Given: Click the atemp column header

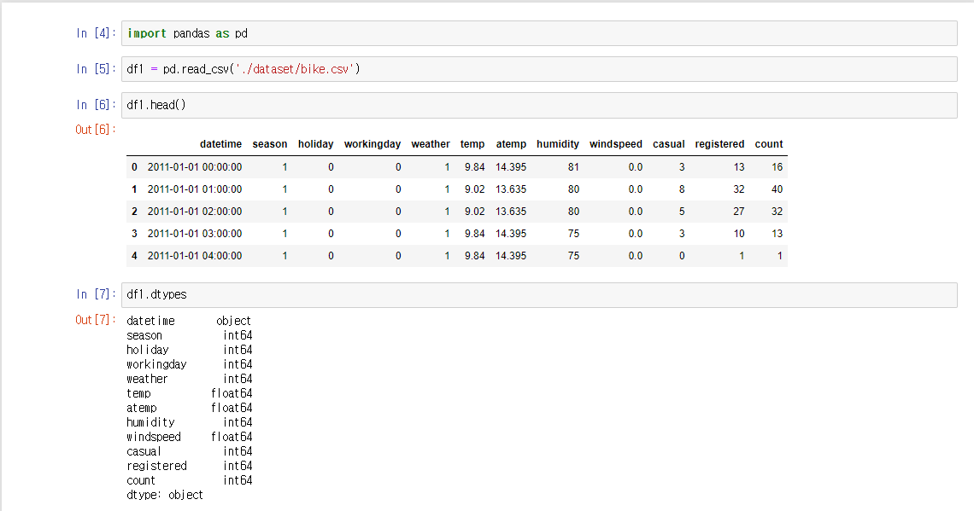Looking at the screenshot, I should click(511, 144).
